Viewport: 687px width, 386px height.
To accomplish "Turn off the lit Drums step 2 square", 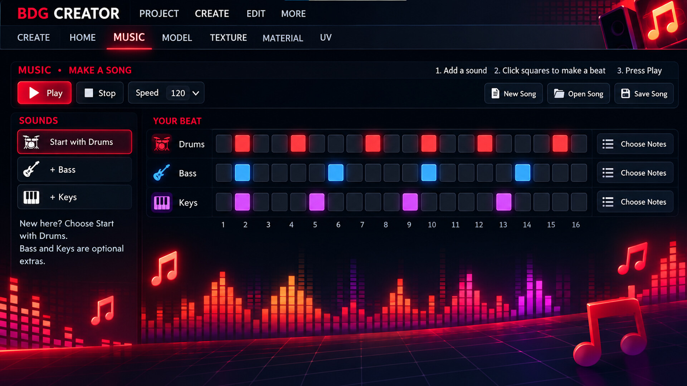I will pyautogui.click(x=242, y=143).
